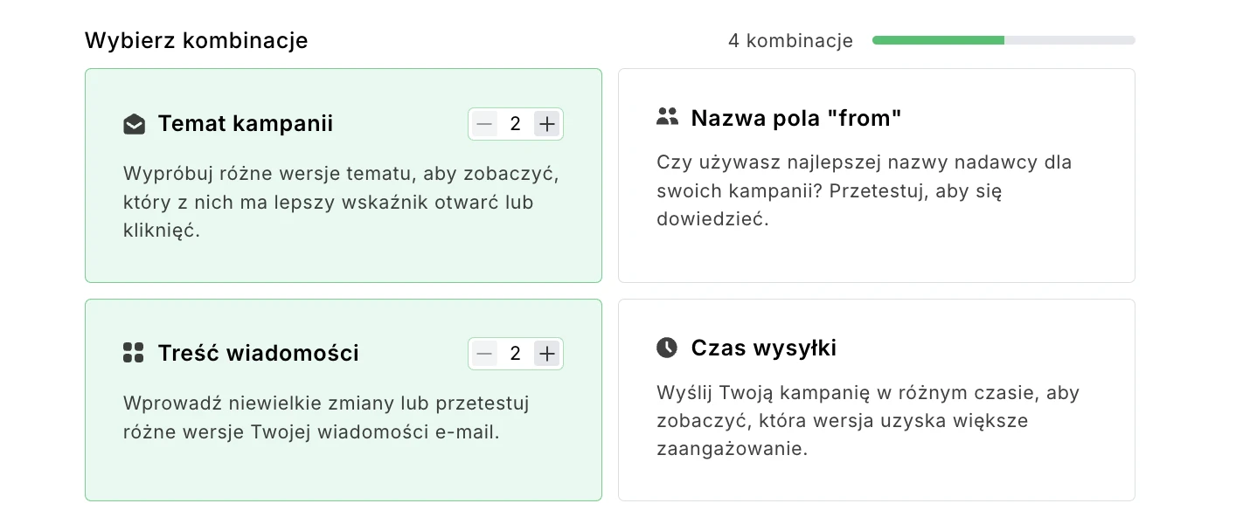Click the envelope icon beside Temat kampanii
This screenshot has width=1250, height=531.
click(134, 124)
